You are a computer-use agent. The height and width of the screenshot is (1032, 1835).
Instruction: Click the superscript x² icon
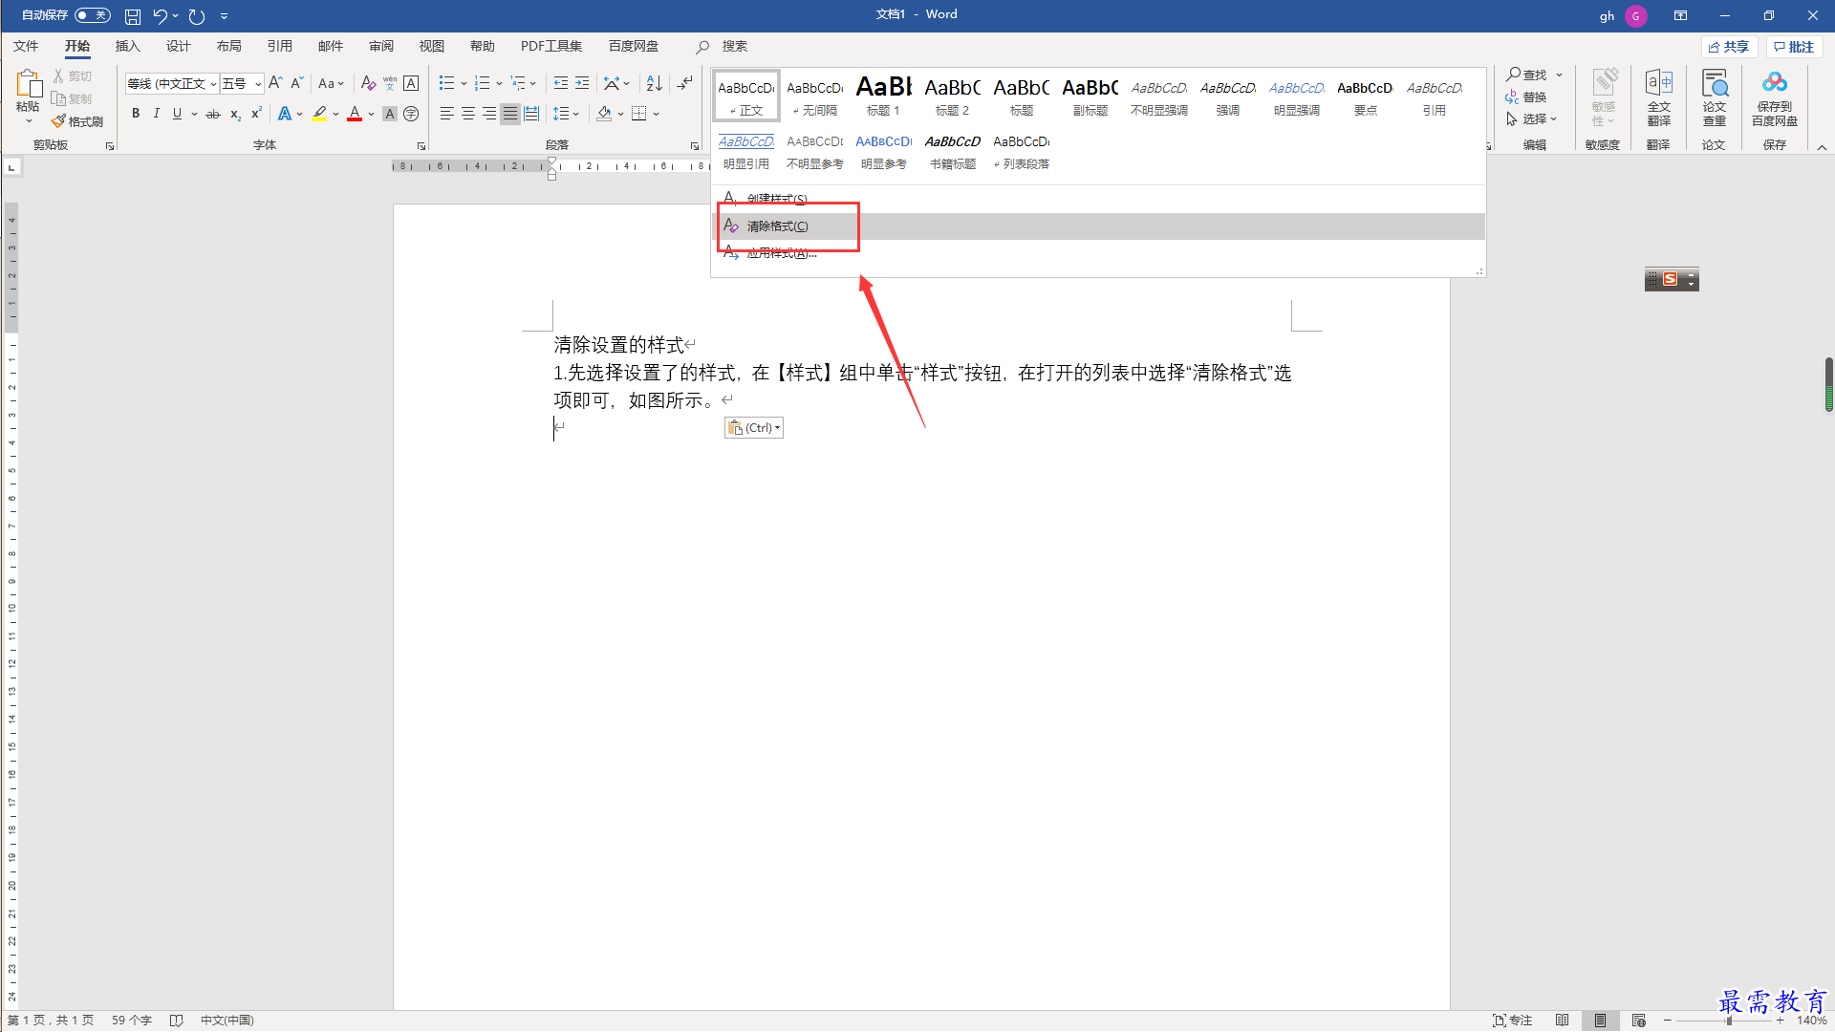coord(256,114)
